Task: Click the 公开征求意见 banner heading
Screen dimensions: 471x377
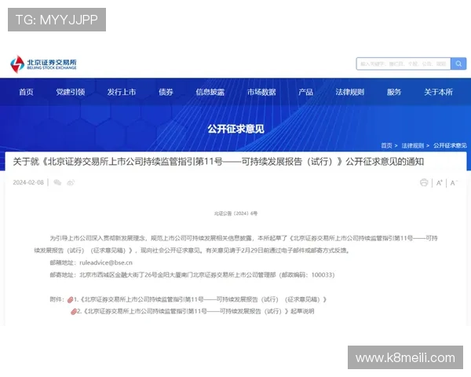Action: (235, 129)
